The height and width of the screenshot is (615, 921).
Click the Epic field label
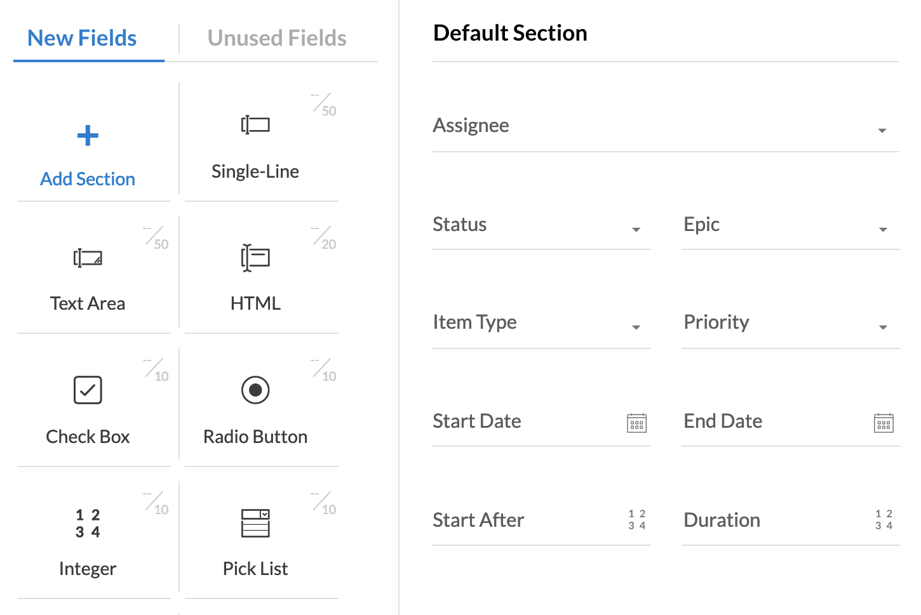point(702,225)
